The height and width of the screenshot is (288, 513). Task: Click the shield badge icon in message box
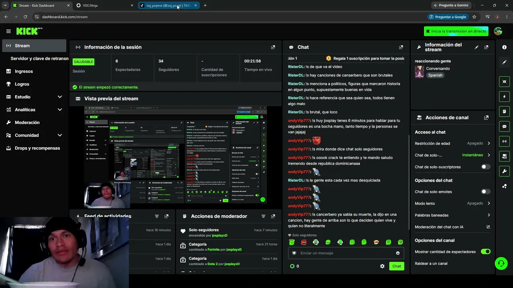[294, 253]
